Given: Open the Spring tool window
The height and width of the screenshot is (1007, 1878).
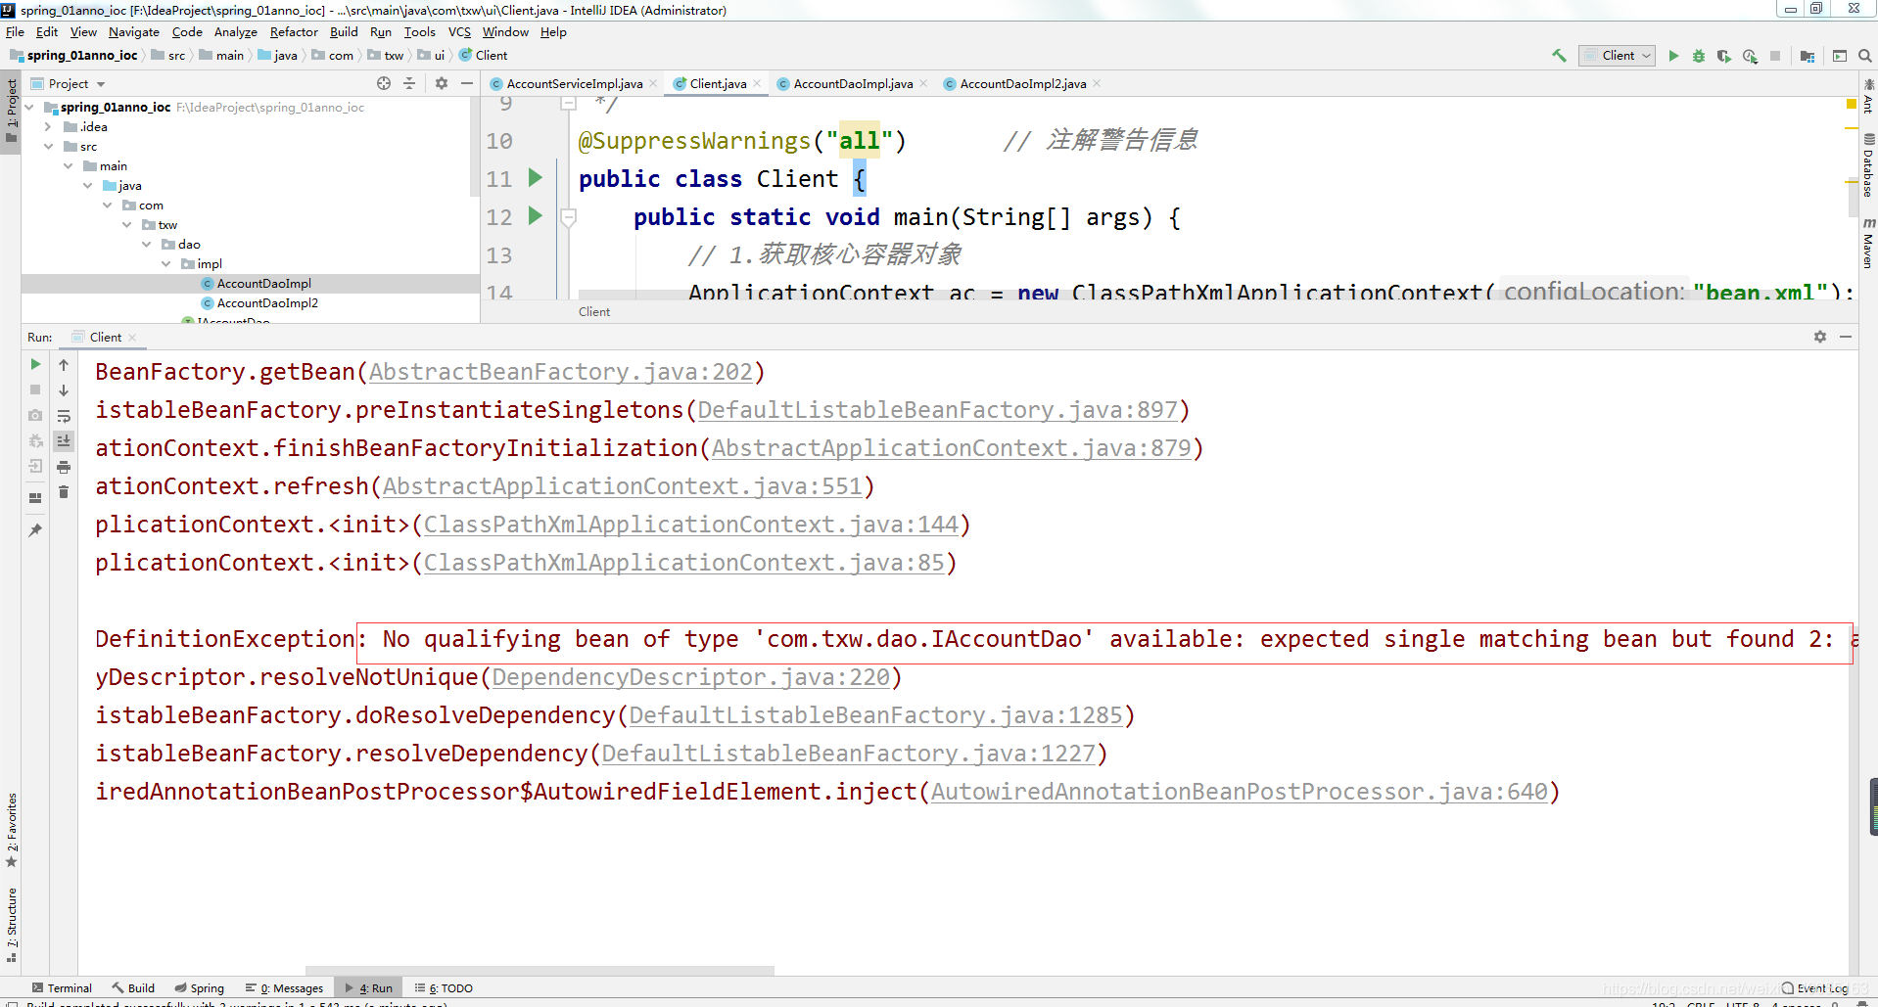Looking at the screenshot, I should (199, 988).
